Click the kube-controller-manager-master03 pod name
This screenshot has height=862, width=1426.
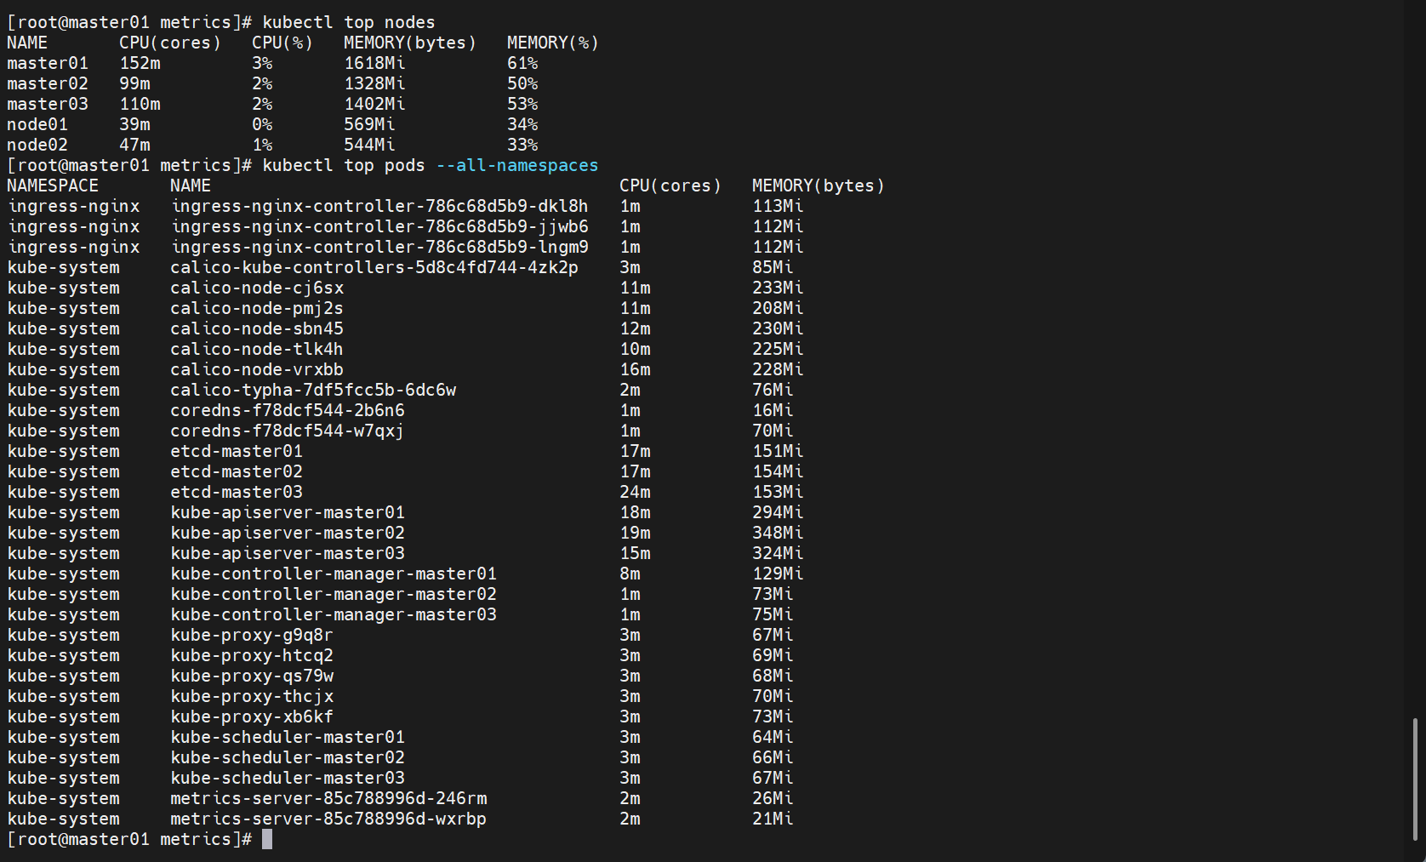(334, 614)
